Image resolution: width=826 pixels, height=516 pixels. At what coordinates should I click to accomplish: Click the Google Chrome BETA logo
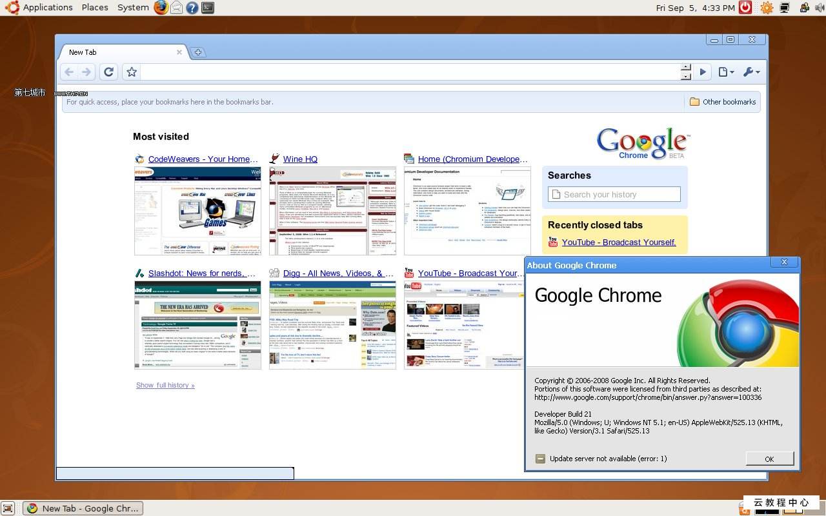(643, 143)
